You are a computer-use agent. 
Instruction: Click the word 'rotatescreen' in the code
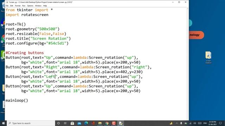35,15
